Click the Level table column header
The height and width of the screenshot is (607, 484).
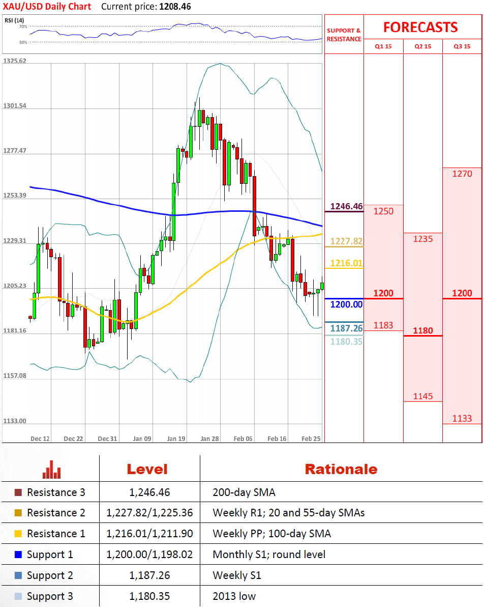(147, 470)
